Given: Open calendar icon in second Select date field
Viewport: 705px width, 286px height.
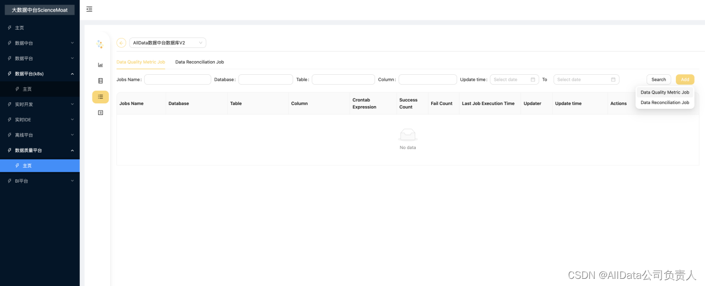Looking at the screenshot, I should 613,80.
